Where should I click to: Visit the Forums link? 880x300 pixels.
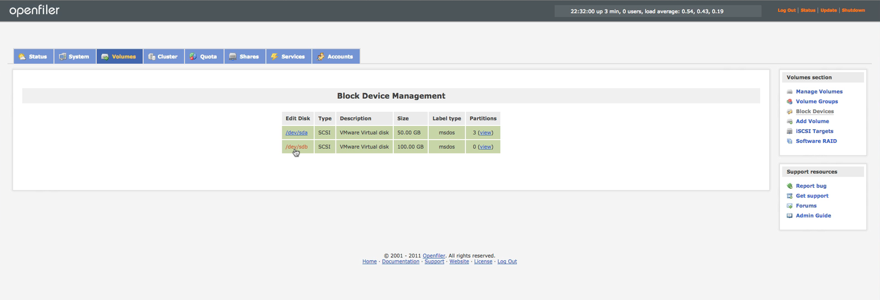coord(806,206)
